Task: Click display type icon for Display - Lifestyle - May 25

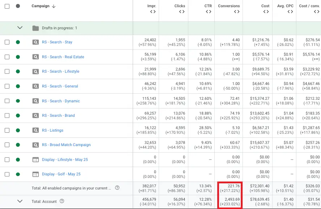Action: click(36, 159)
